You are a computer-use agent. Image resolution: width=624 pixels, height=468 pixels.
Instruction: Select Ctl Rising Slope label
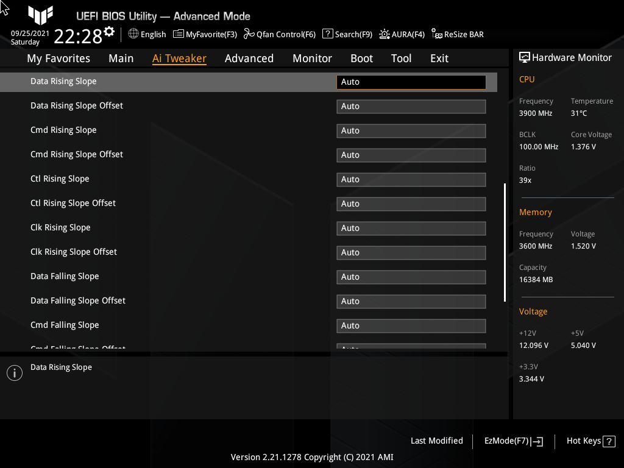(x=60, y=179)
